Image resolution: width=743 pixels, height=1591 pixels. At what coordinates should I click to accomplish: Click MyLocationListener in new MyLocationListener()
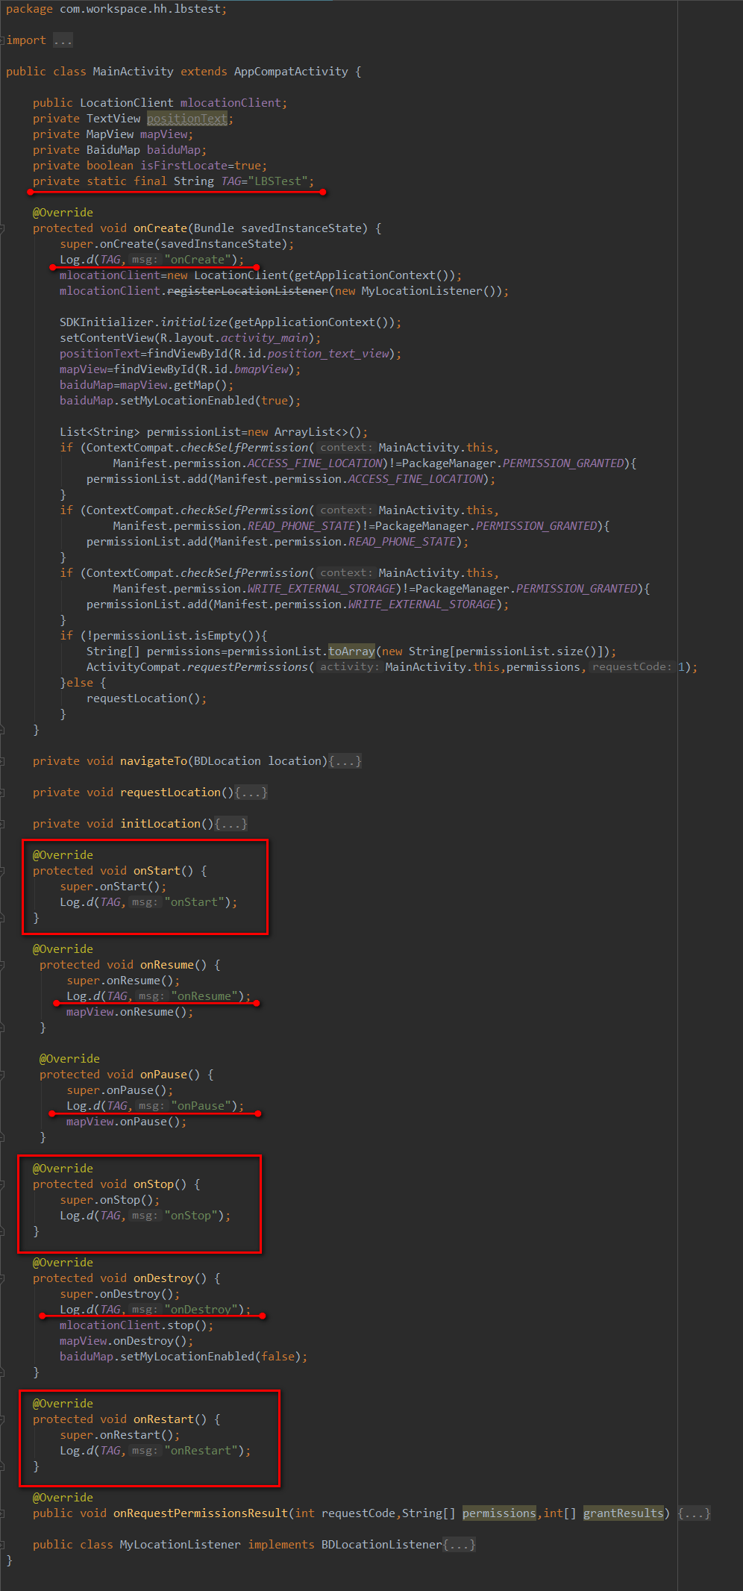tap(422, 291)
